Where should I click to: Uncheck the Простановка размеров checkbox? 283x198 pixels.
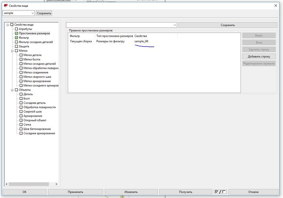coord(17,33)
